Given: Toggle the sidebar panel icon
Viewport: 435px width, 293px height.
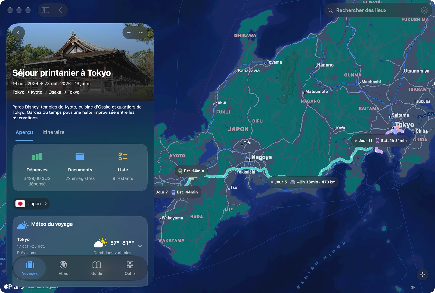Looking at the screenshot, I should pyautogui.click(x=45, y=10).
